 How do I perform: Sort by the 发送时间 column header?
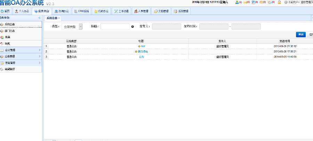click(x=285, y=41)
